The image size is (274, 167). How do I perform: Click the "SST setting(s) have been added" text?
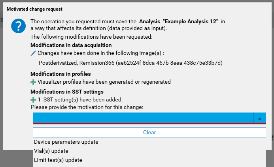83,100
